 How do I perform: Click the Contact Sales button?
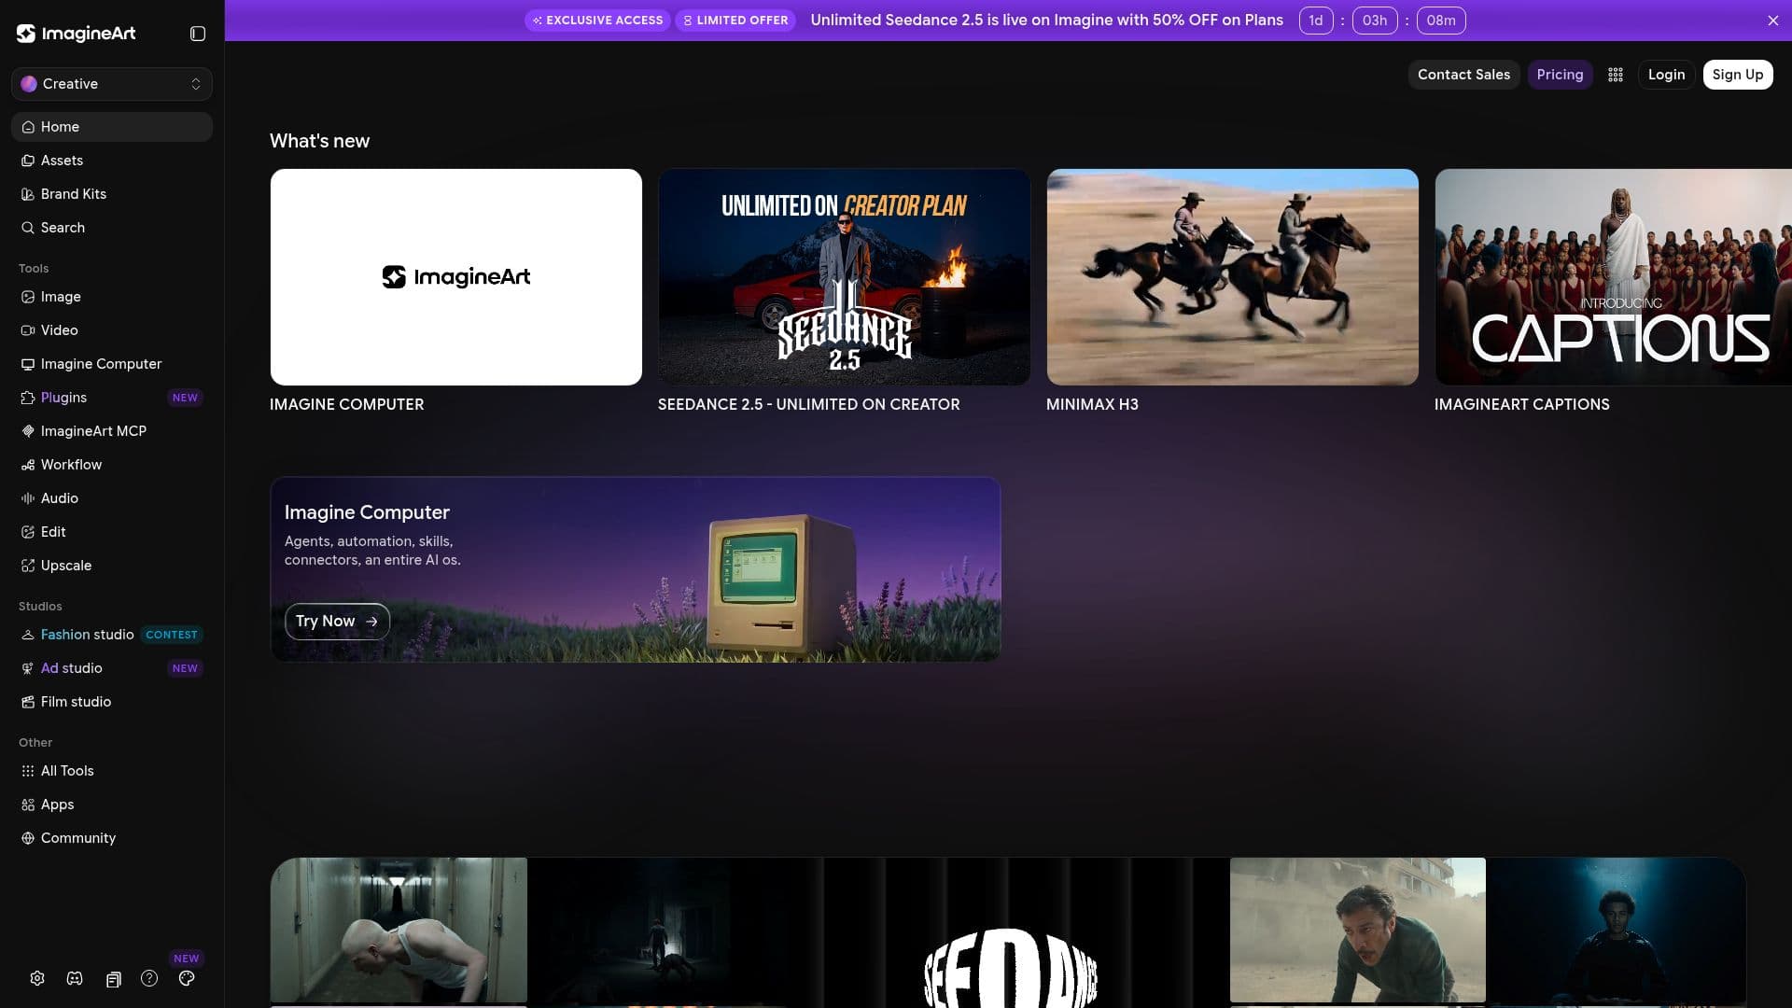pos(1463,75)
